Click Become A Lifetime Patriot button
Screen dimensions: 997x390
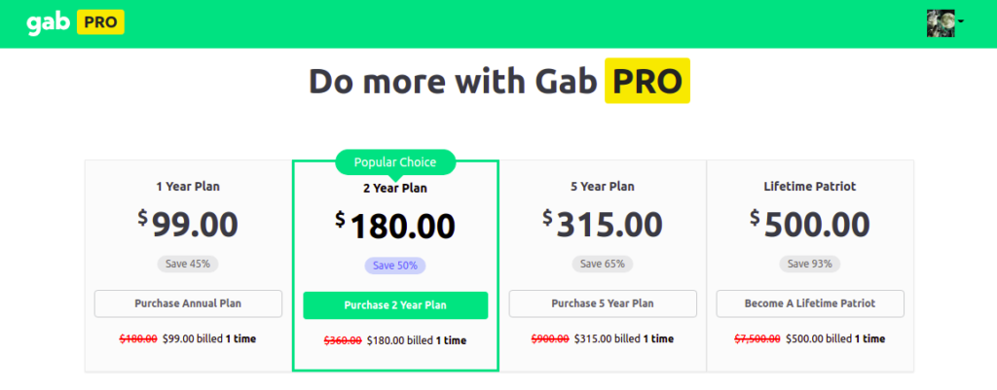[x=810, y=303]
